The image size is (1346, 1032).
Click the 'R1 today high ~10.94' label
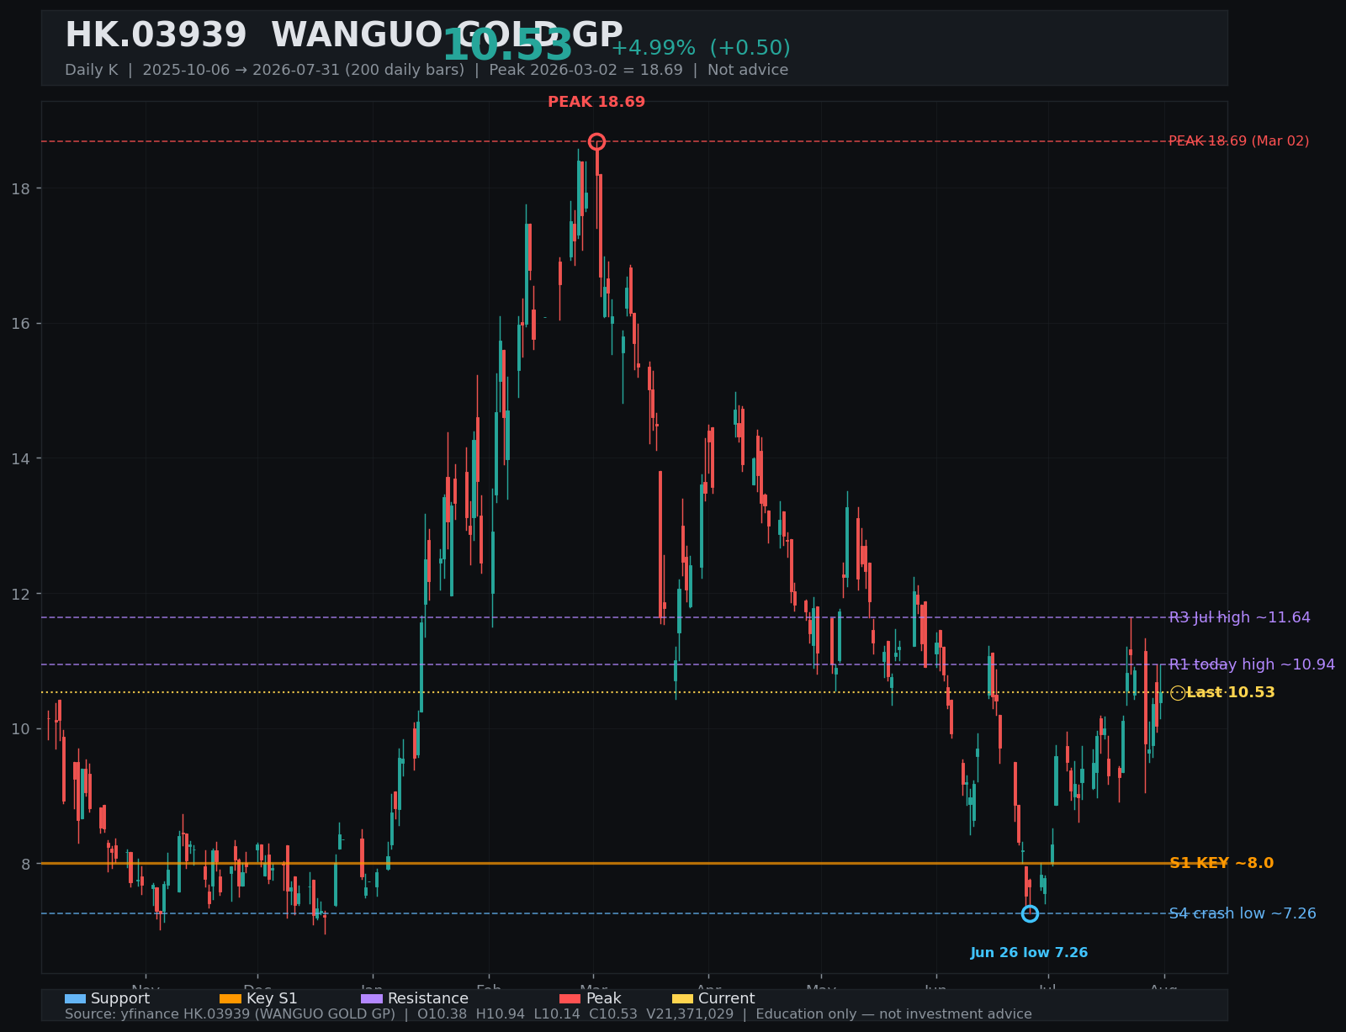point(1252,664)
